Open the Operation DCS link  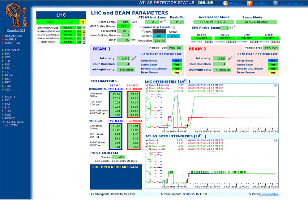(x=16, y=31)
